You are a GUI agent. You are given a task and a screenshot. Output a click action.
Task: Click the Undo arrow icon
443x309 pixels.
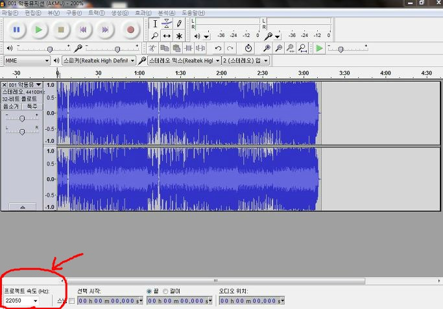click(x=218, y=48)
